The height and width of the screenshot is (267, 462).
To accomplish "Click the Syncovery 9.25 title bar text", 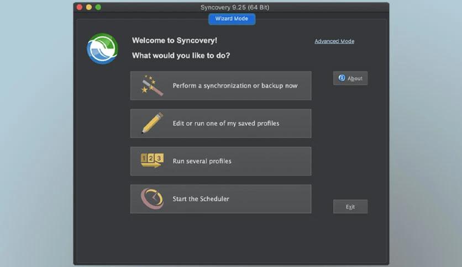I will point(231,7).
